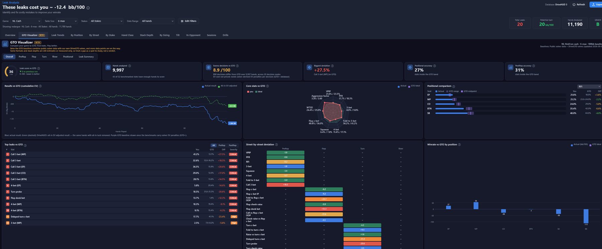Open the RFI stat dropdown in Positional comparison

(x=589, y=86)
